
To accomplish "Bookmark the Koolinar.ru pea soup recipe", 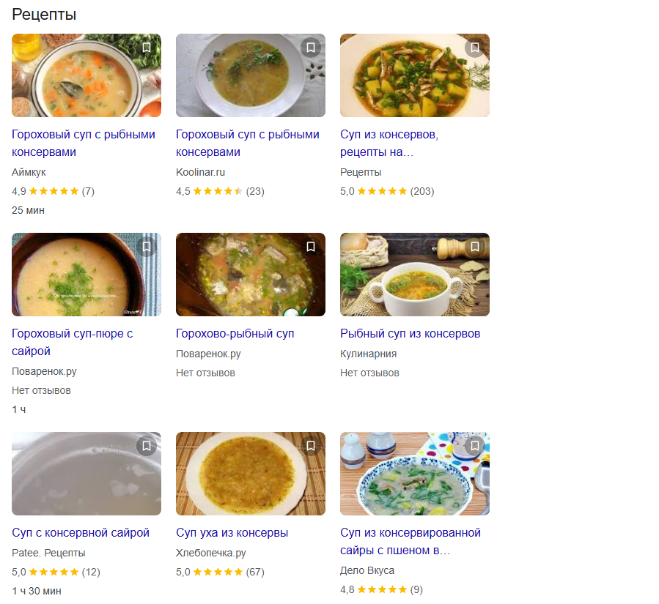I will click(311, 48).
